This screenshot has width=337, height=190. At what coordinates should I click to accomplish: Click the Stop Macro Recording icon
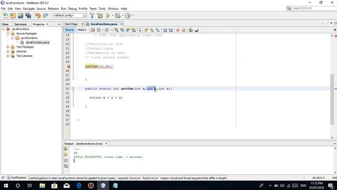(x=184, y=30)
